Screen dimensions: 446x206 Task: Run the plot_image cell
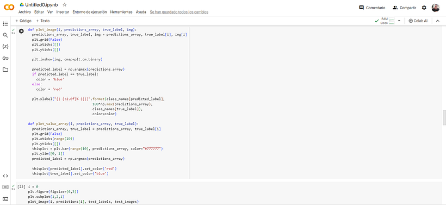pos(21,31)
